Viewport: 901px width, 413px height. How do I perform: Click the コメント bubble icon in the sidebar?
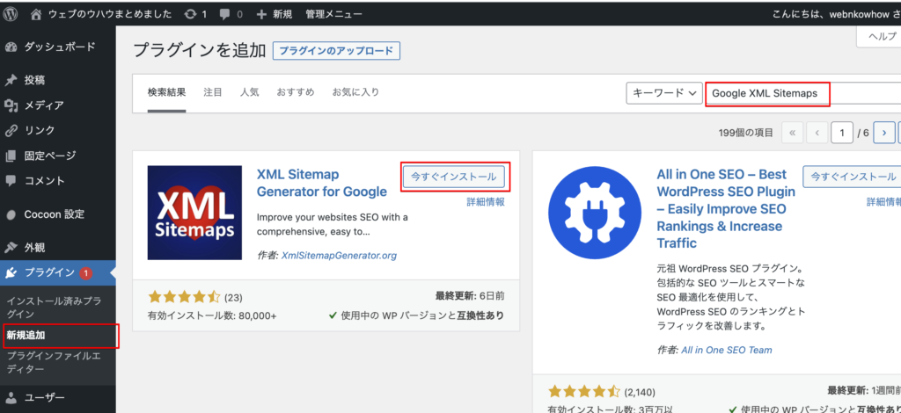11,181
